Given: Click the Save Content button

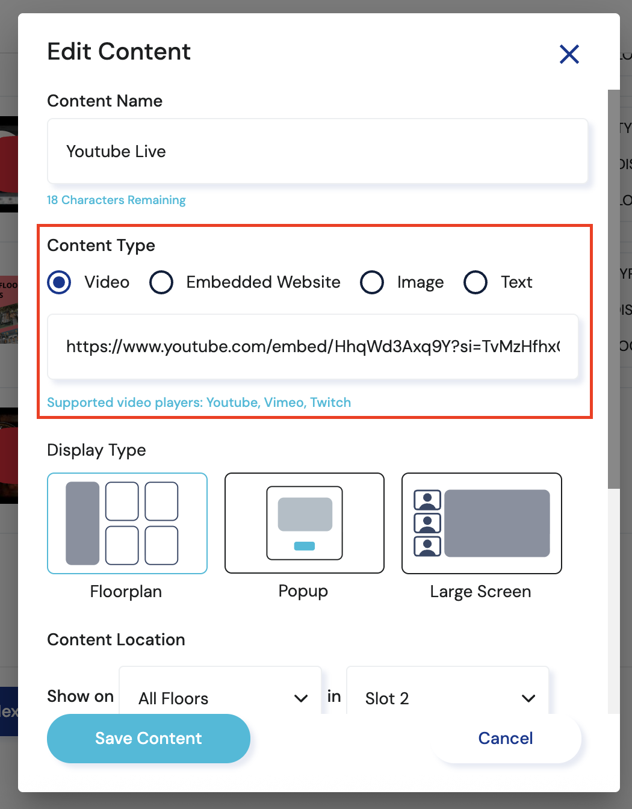Looking at the screenshot, I should [x=149, y=739].
